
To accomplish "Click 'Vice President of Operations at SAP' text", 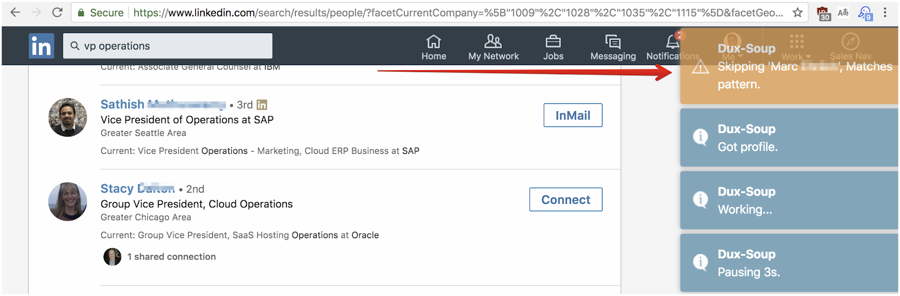I will pyautogui.click(x=187, y=120).
